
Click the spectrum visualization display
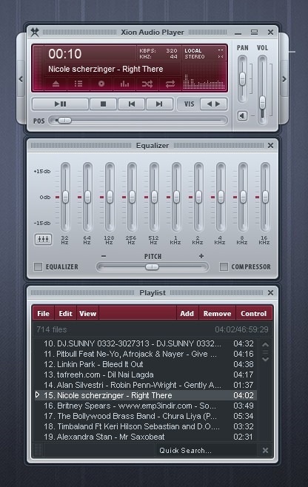click(x=204, y=75)
